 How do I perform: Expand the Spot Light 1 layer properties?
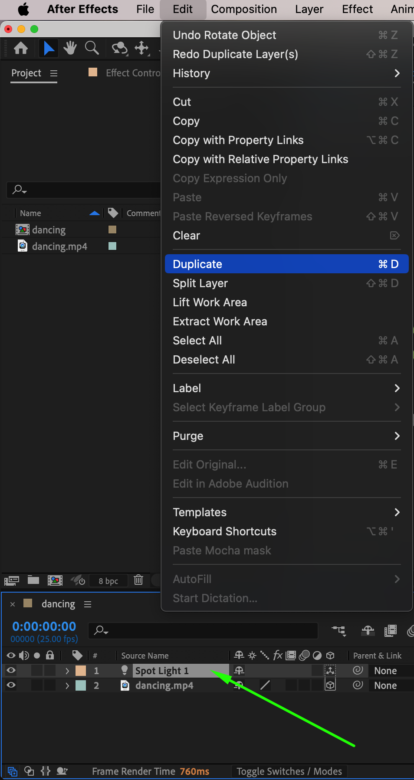pos(67,671)
